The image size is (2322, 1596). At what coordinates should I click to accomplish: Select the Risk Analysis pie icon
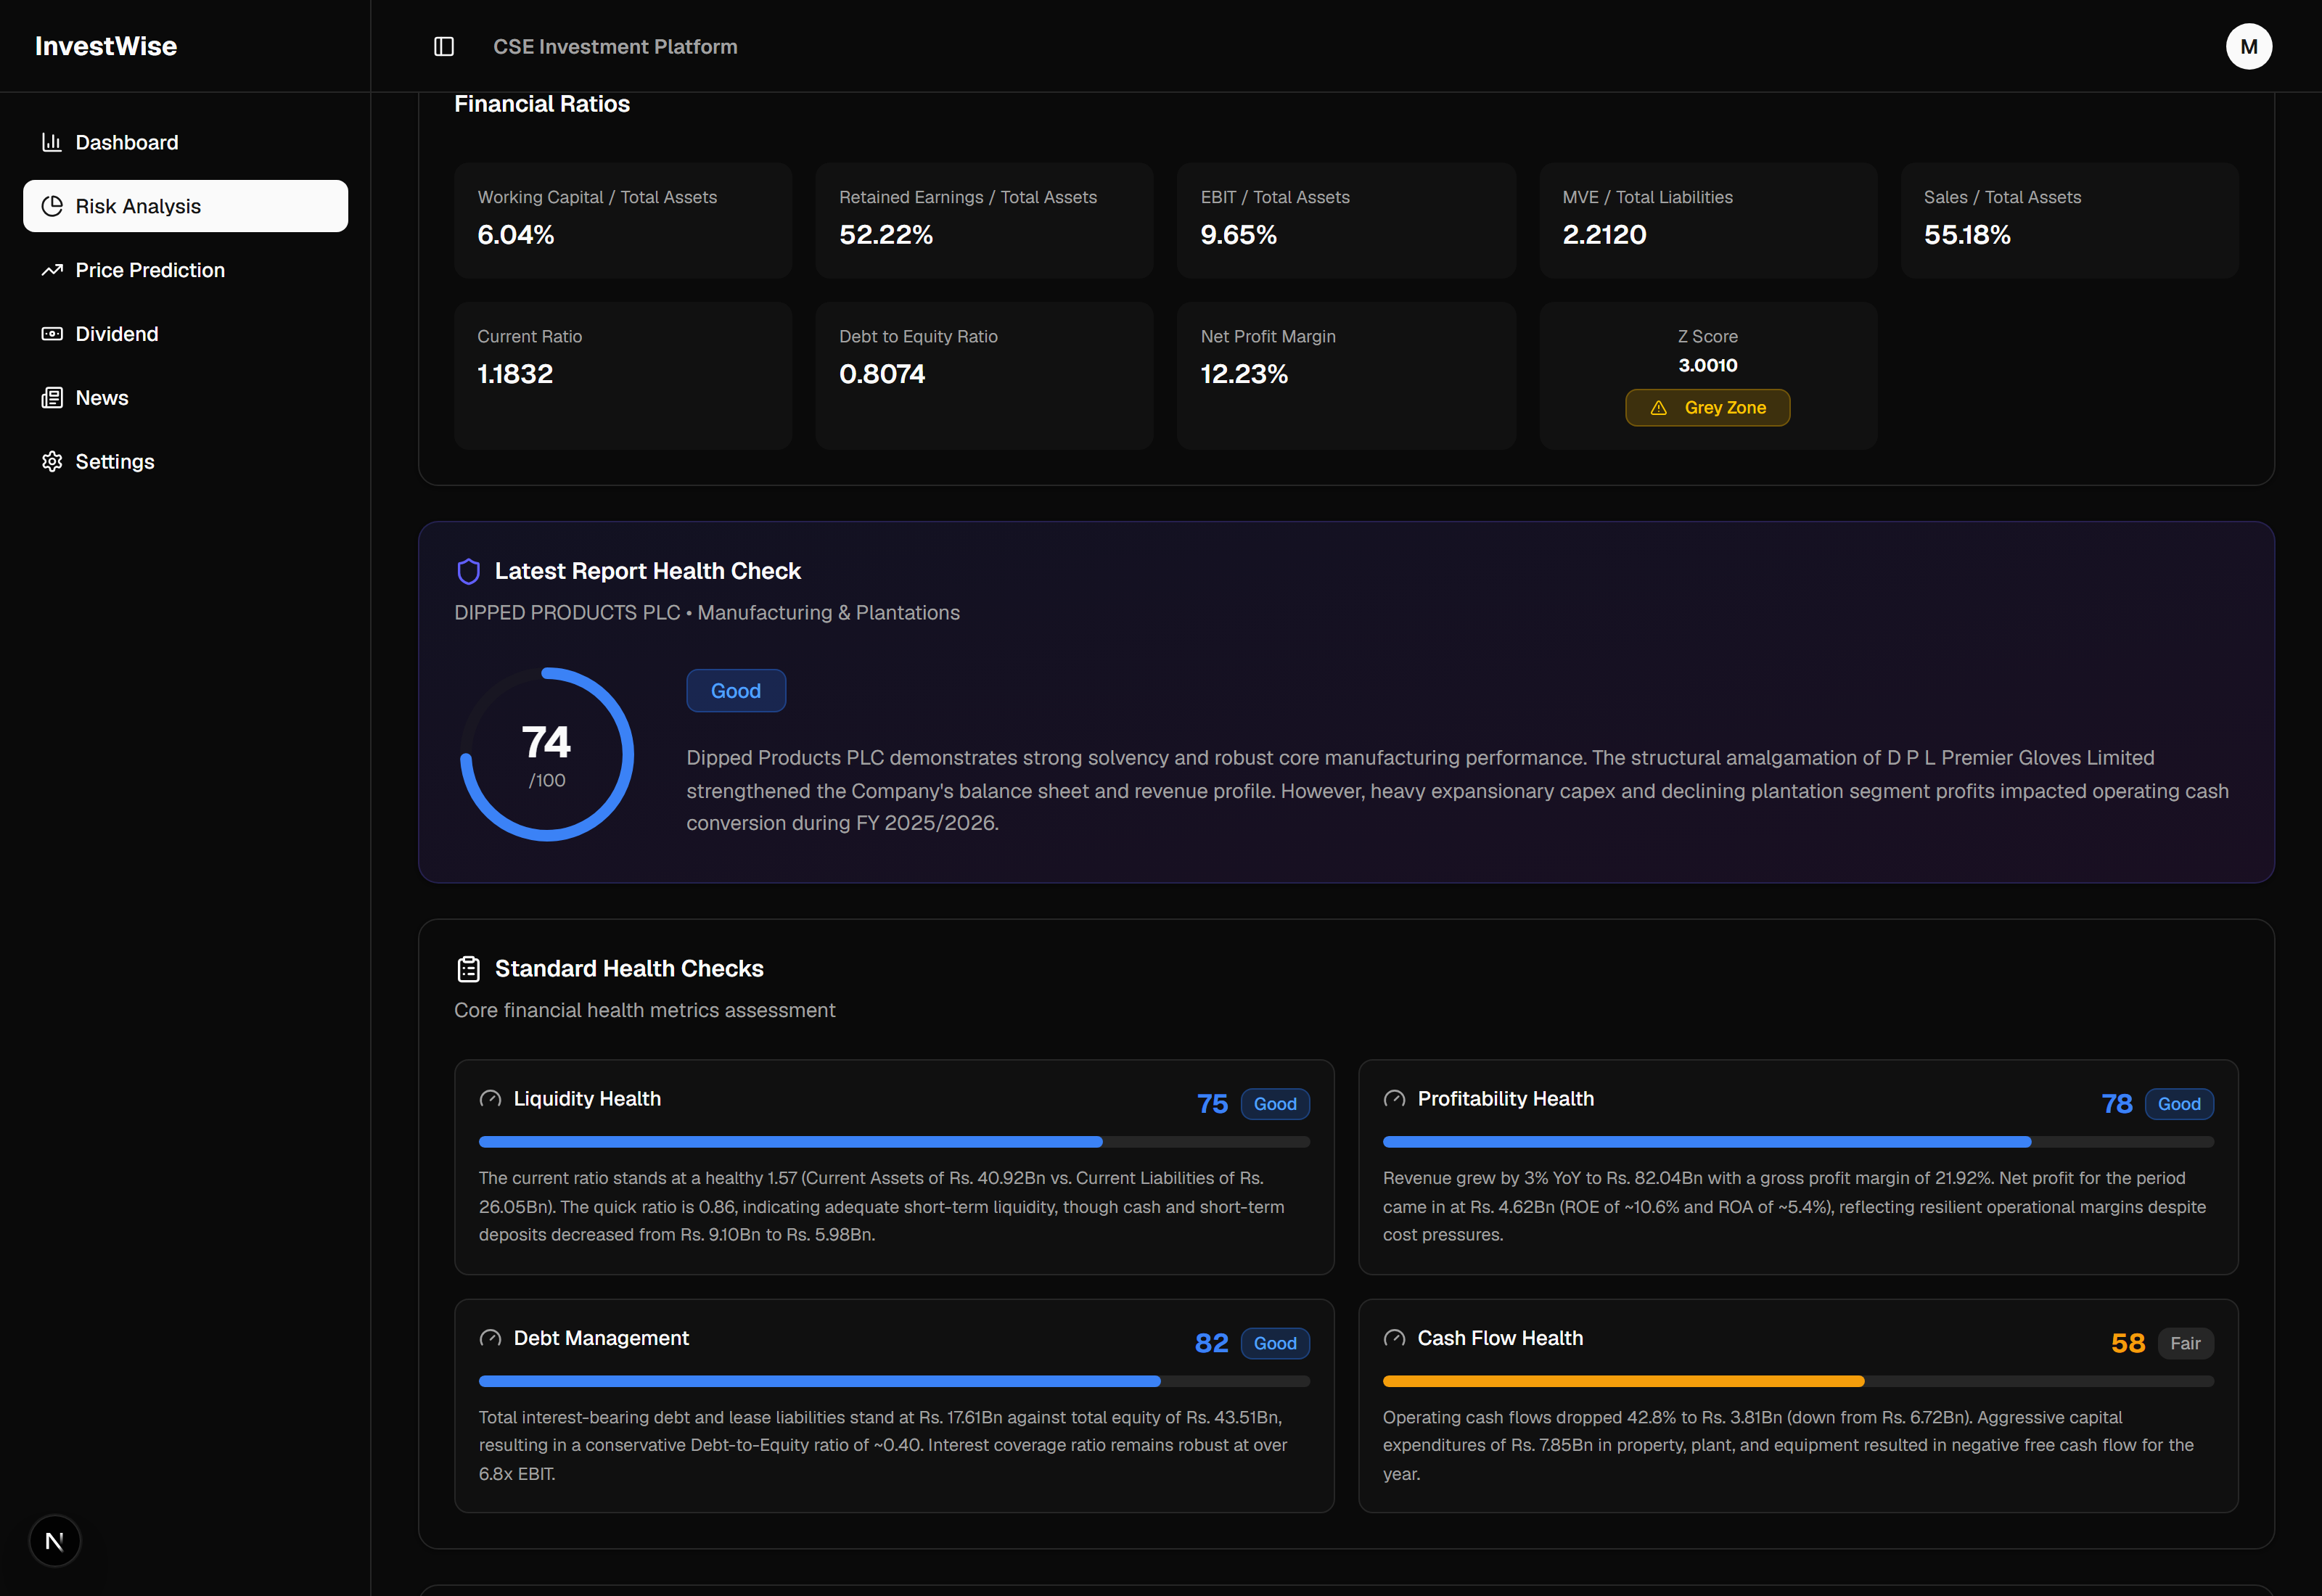pyautogui.click(x=52, y=206)
